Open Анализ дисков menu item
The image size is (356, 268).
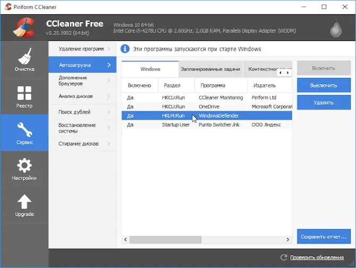pyautogui.click(x=83, y=96)
